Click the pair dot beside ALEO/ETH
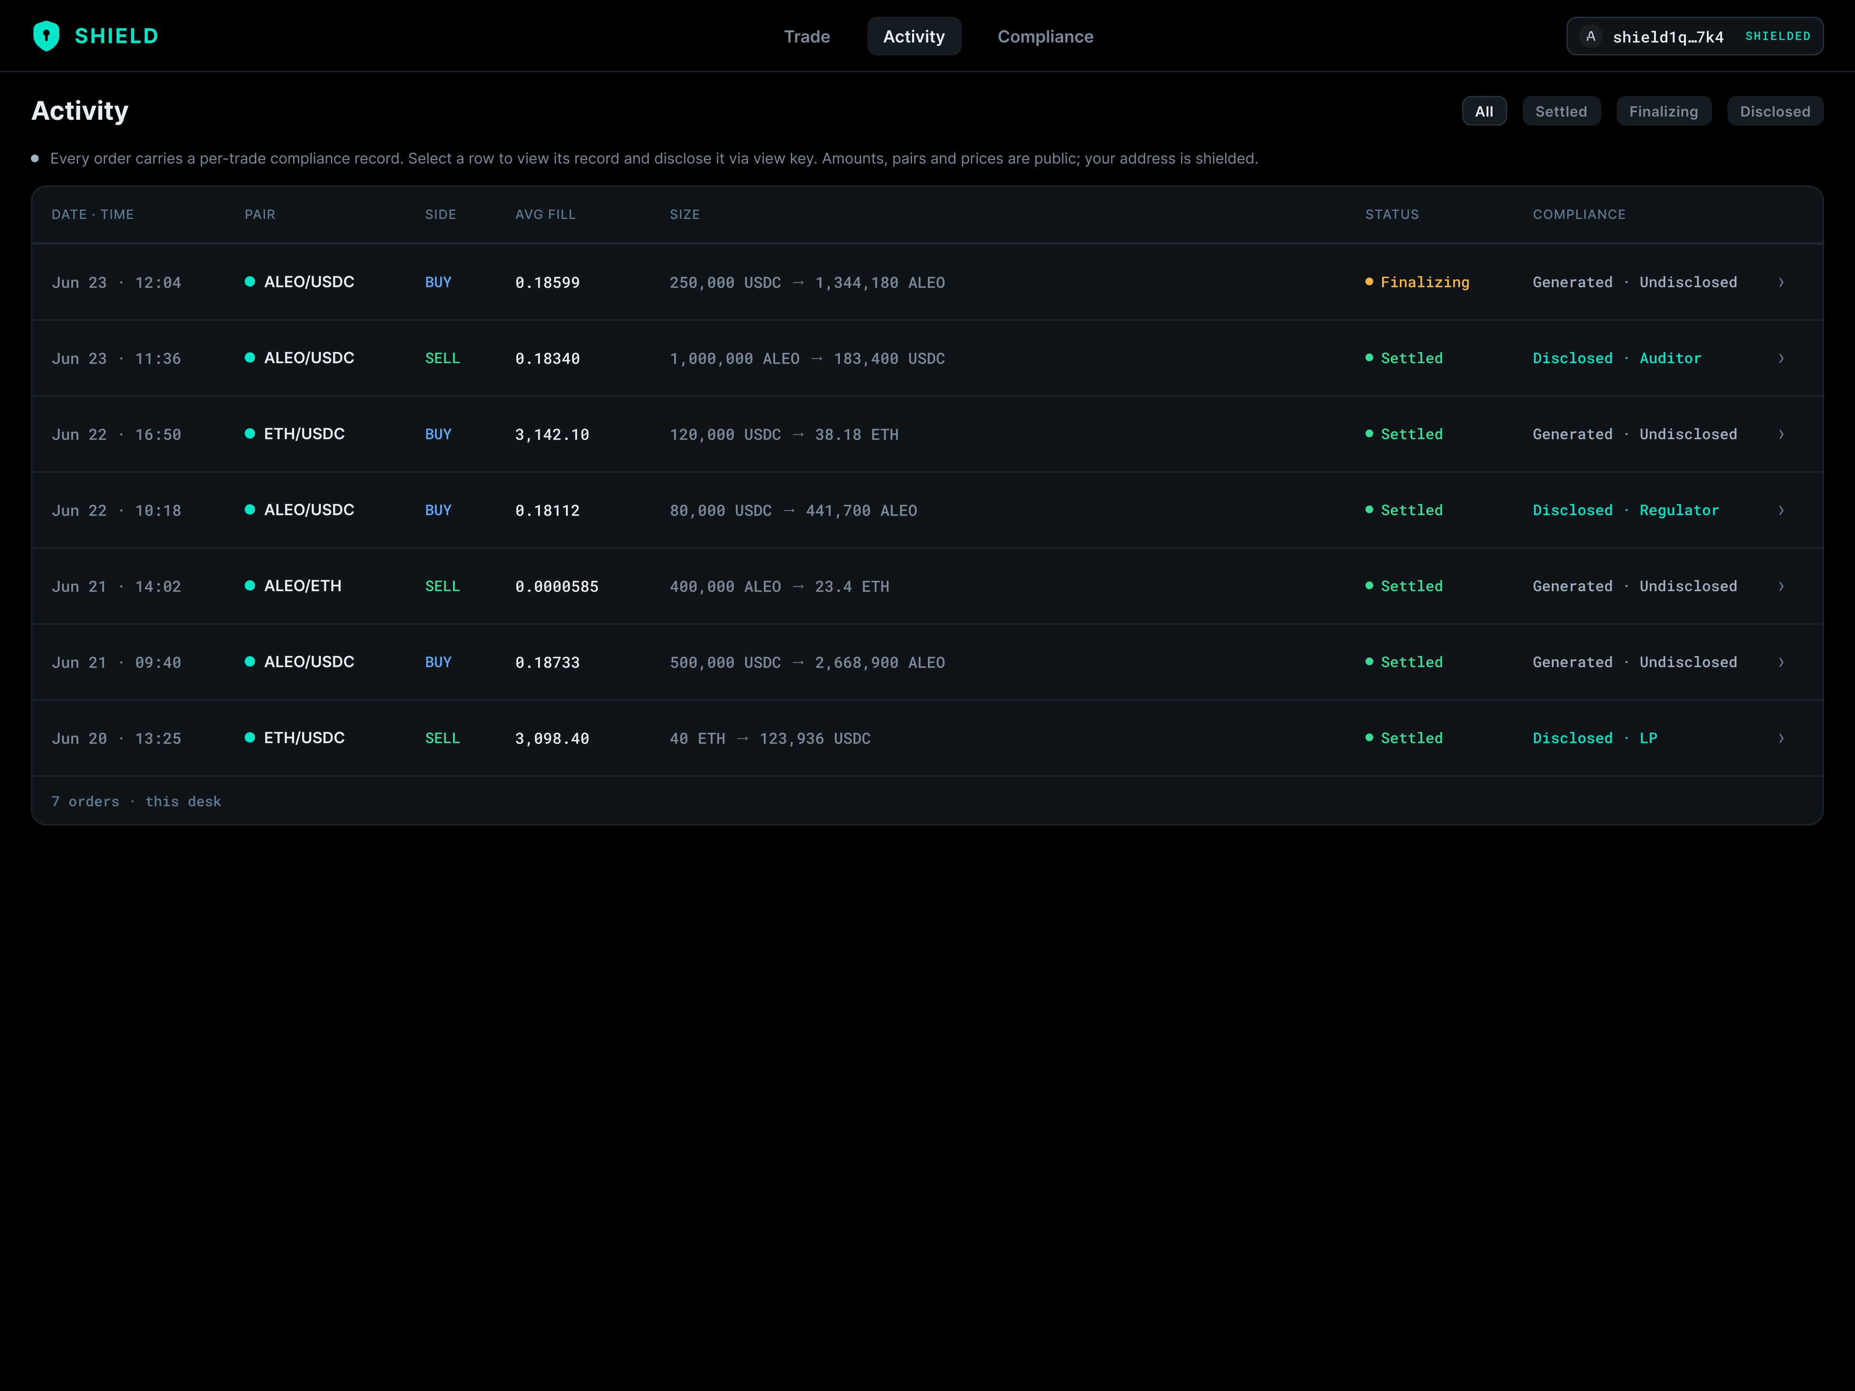Image resolution: width=1855 pixels, height=1391 pixels. pyautogui.click(x=250, y=585)
